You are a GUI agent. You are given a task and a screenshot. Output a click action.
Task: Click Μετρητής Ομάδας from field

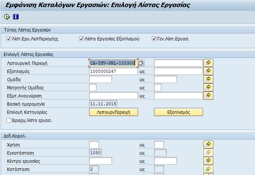point(93,87)
